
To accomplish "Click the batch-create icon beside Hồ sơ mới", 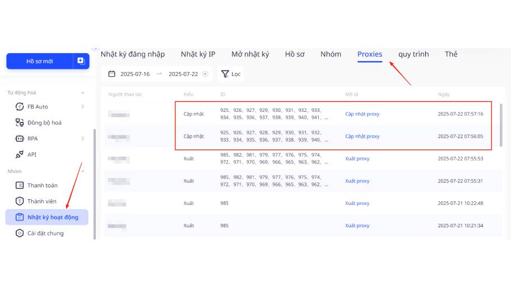I will tap(81, 61).
